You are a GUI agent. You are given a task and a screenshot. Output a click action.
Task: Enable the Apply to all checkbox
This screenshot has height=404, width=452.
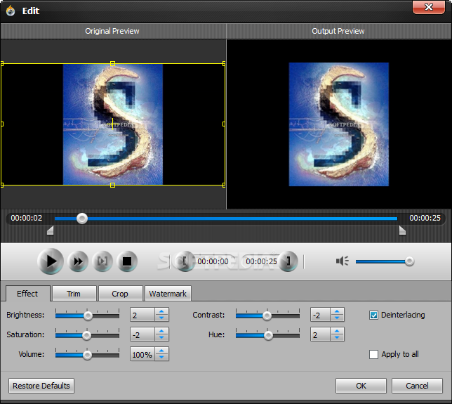(x=373, y=354)
